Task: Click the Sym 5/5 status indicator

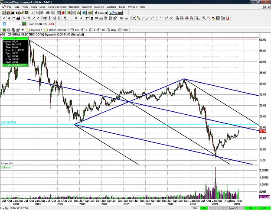Action: coord(233,208)
